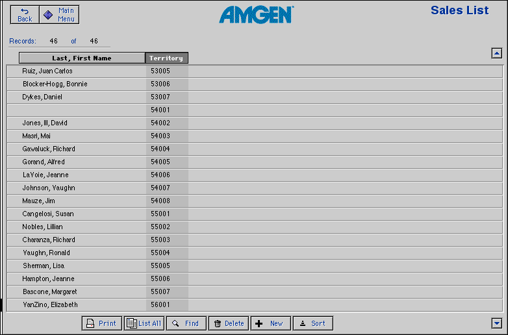The image size is (508, 335).
Task: Click territory value 54004
Action: point(160,149)
